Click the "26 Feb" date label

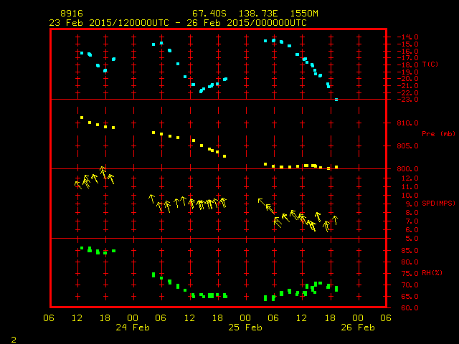coord(358,328)
